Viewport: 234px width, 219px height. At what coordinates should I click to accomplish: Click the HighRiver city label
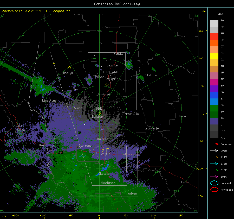pyautogui.click(x=108, y=183)
